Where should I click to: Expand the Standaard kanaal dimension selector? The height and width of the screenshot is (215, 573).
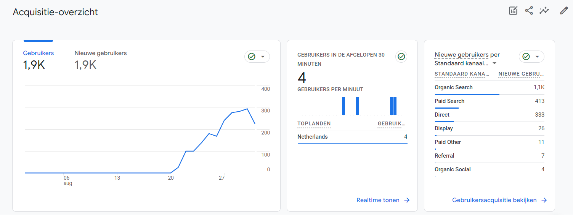[494, 63]
